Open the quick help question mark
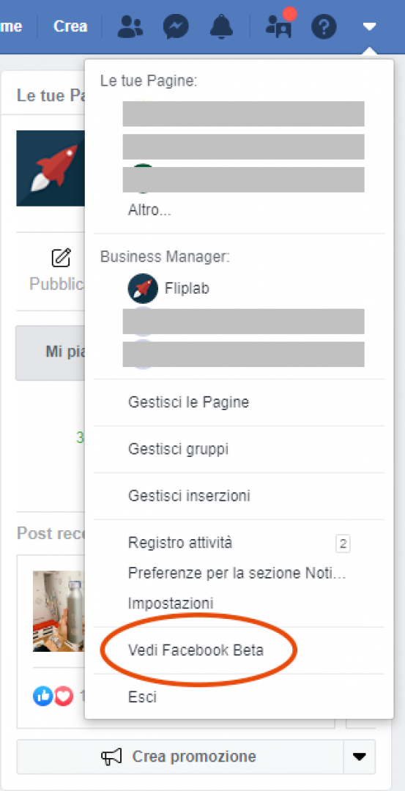405x791 pixels. click(x=324, y=27)
